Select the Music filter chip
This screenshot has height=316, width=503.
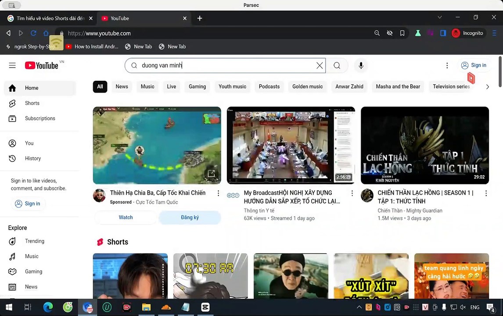point(147,86)
